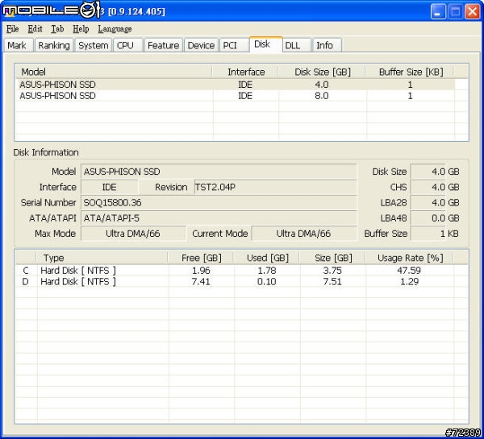
Task: Click the Type column header
Action: coord(102,258)
